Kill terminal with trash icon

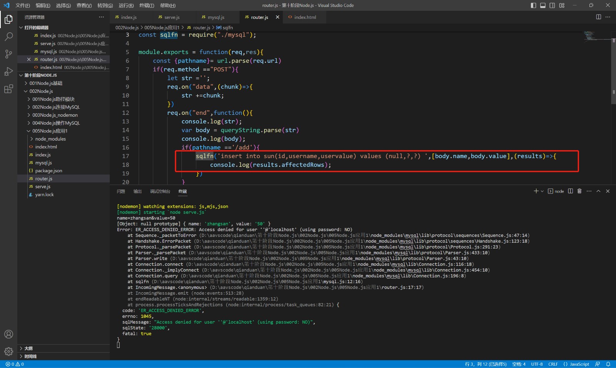(x=579, y=191)
